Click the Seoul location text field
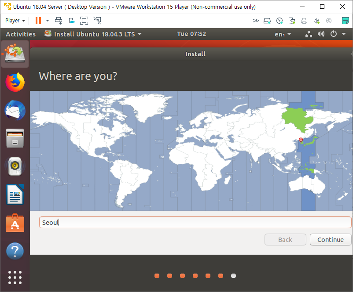Screen dimensions: 353x292 tap(195, 222)
